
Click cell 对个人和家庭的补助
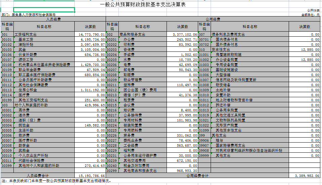tap(44, 105)
